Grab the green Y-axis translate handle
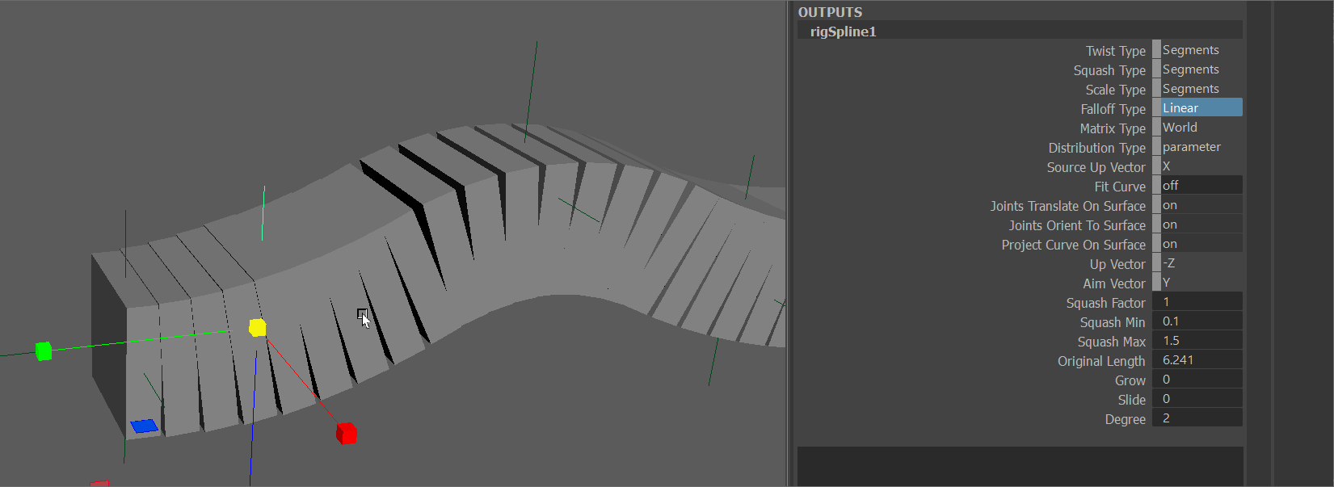Viewport: 1334px width, 487px height. point(44,351)
